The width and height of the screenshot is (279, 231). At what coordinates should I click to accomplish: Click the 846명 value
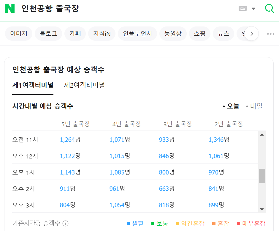167,156
